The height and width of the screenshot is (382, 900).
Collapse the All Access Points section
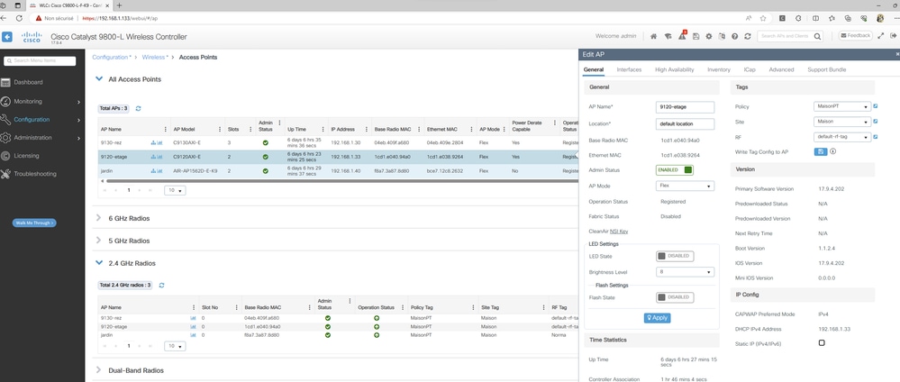pyautogui.click(x=99, y=78)
